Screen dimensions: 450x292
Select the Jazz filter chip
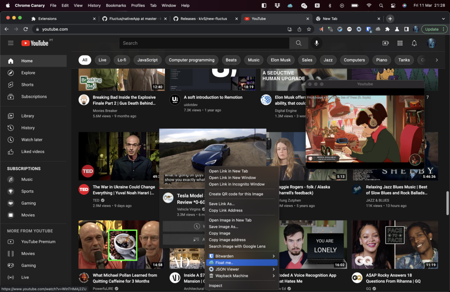click(328, 60)
